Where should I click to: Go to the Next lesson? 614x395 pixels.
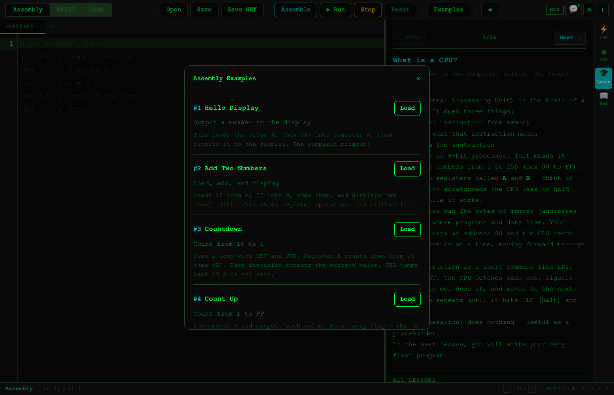569,38
